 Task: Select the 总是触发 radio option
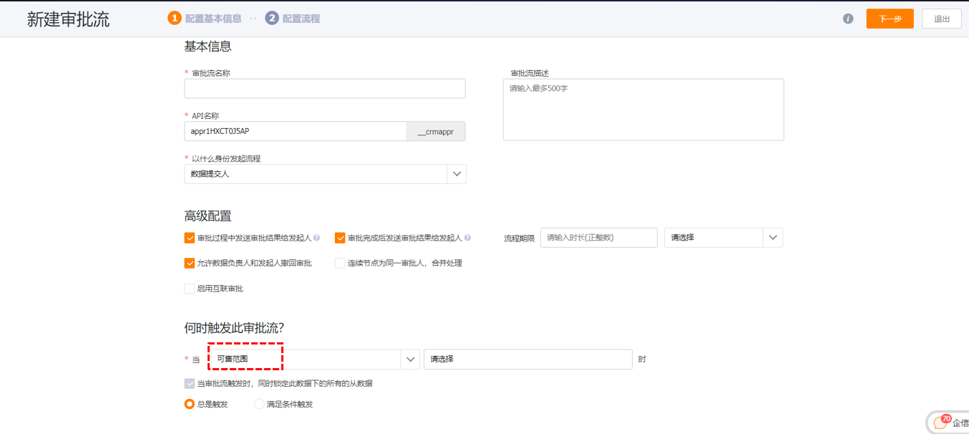(190, 404)
